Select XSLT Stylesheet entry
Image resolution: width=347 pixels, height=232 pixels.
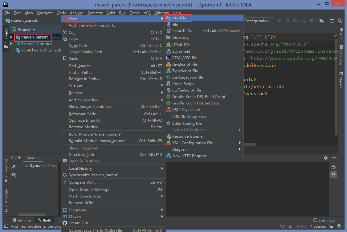pos(204,110)
